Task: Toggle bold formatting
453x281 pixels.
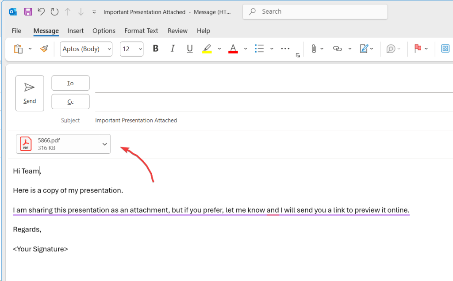Action: point(155,49)
